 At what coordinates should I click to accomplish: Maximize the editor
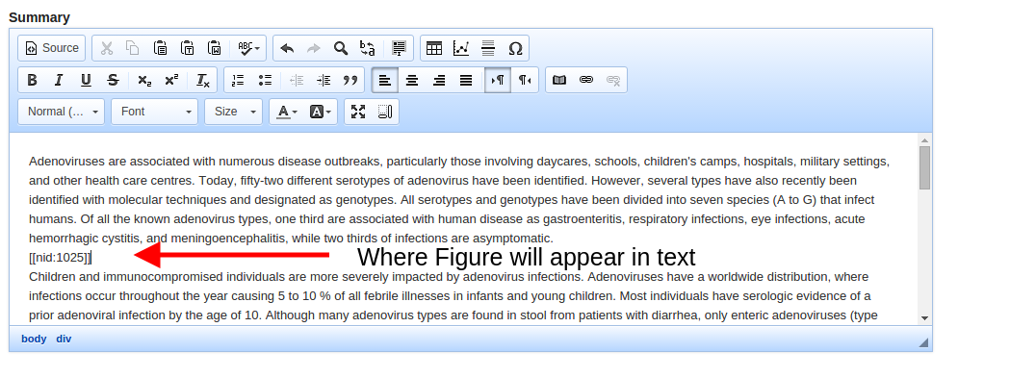[358, 112]
